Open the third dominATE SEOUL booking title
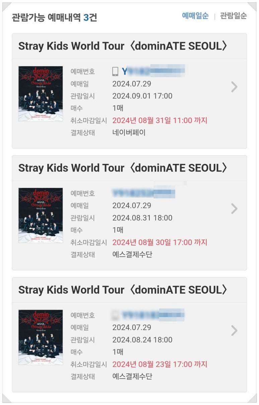 pos(123,290)
